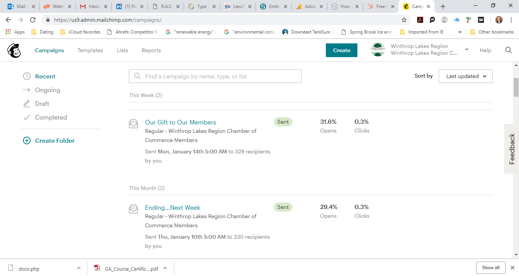Click the arrow icon next to Ongoing

tap(27, 90)
